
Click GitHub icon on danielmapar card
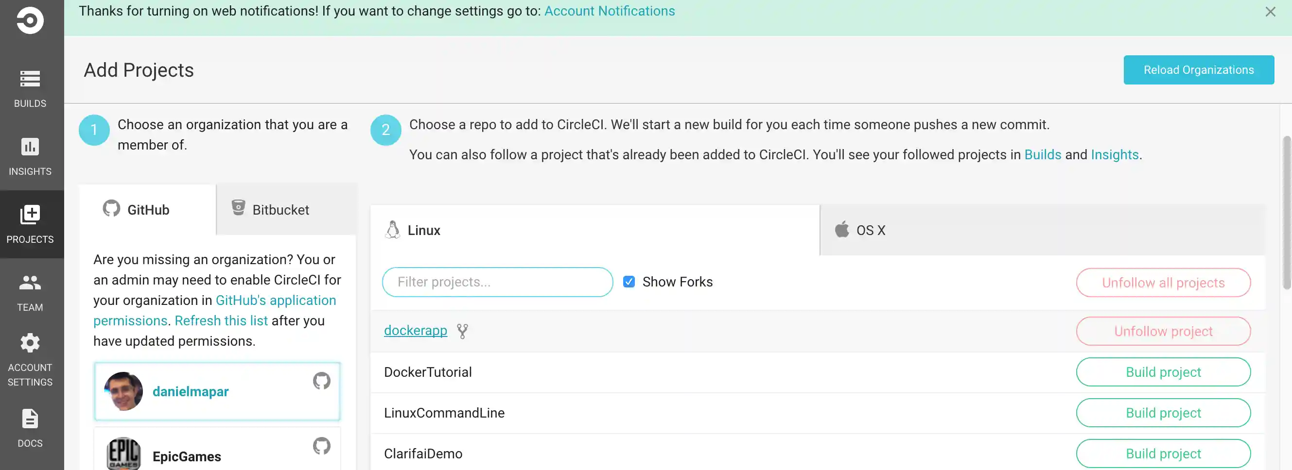pos(321,381)
